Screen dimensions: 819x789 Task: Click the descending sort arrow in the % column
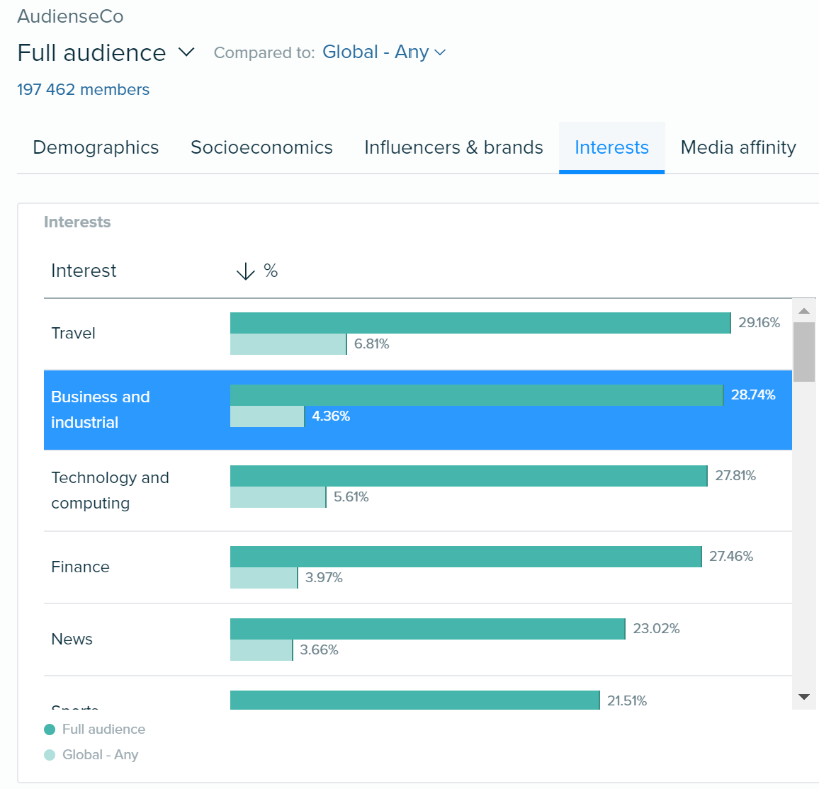[x=245, y=271]
